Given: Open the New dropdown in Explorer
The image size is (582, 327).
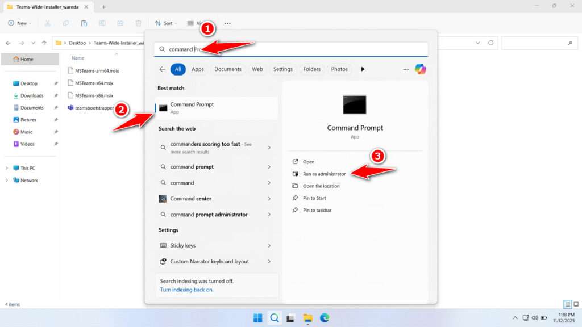Looking at the screenshot, I should (x=19, y=23).
